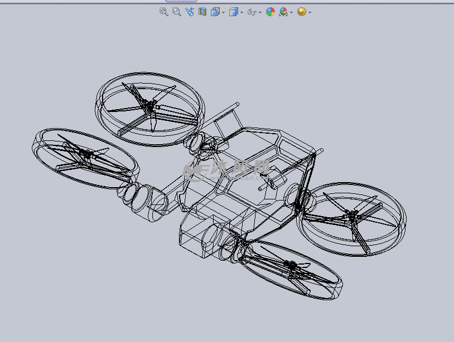Open the View Settings dropdown arrow
Viewport: 454px width, 342px height.
point(310,12)
